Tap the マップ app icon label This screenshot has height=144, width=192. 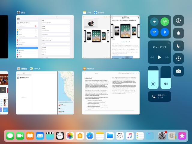coord(35,69)
